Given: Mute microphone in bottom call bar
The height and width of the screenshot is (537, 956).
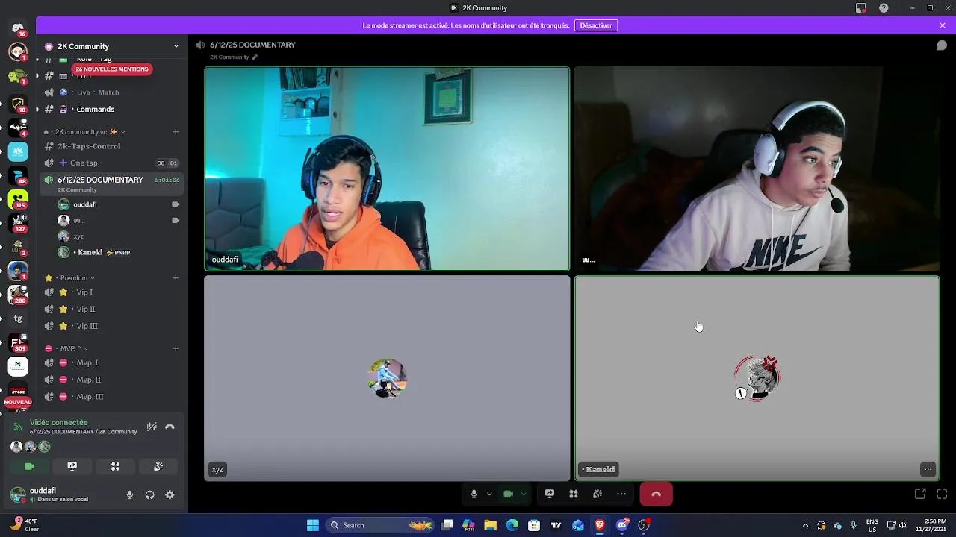Looking at the screenshot, I should click(x=474, y=494).
